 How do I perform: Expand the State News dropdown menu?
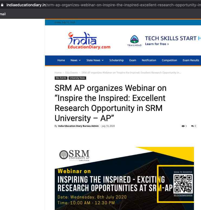pyautogui.click(x=95, y=60)
